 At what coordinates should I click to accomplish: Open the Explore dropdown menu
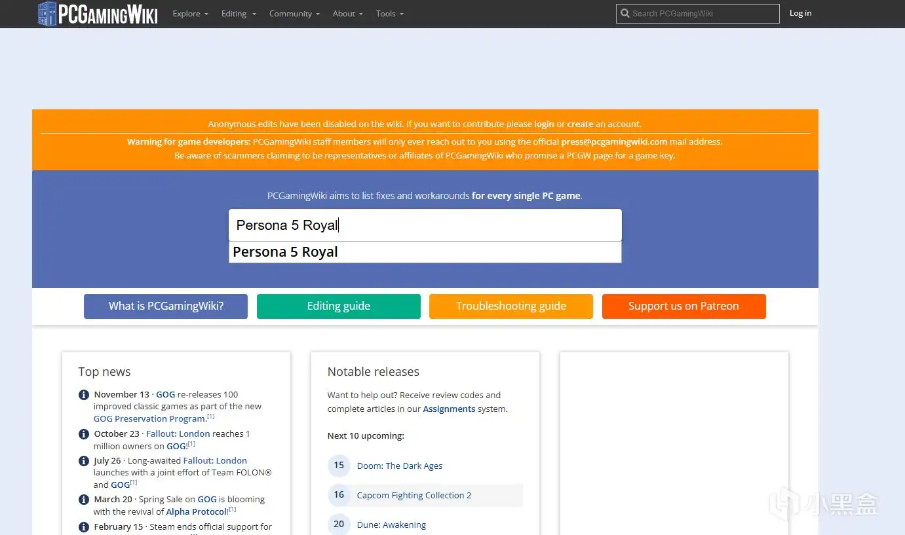[x=190, y=14]
